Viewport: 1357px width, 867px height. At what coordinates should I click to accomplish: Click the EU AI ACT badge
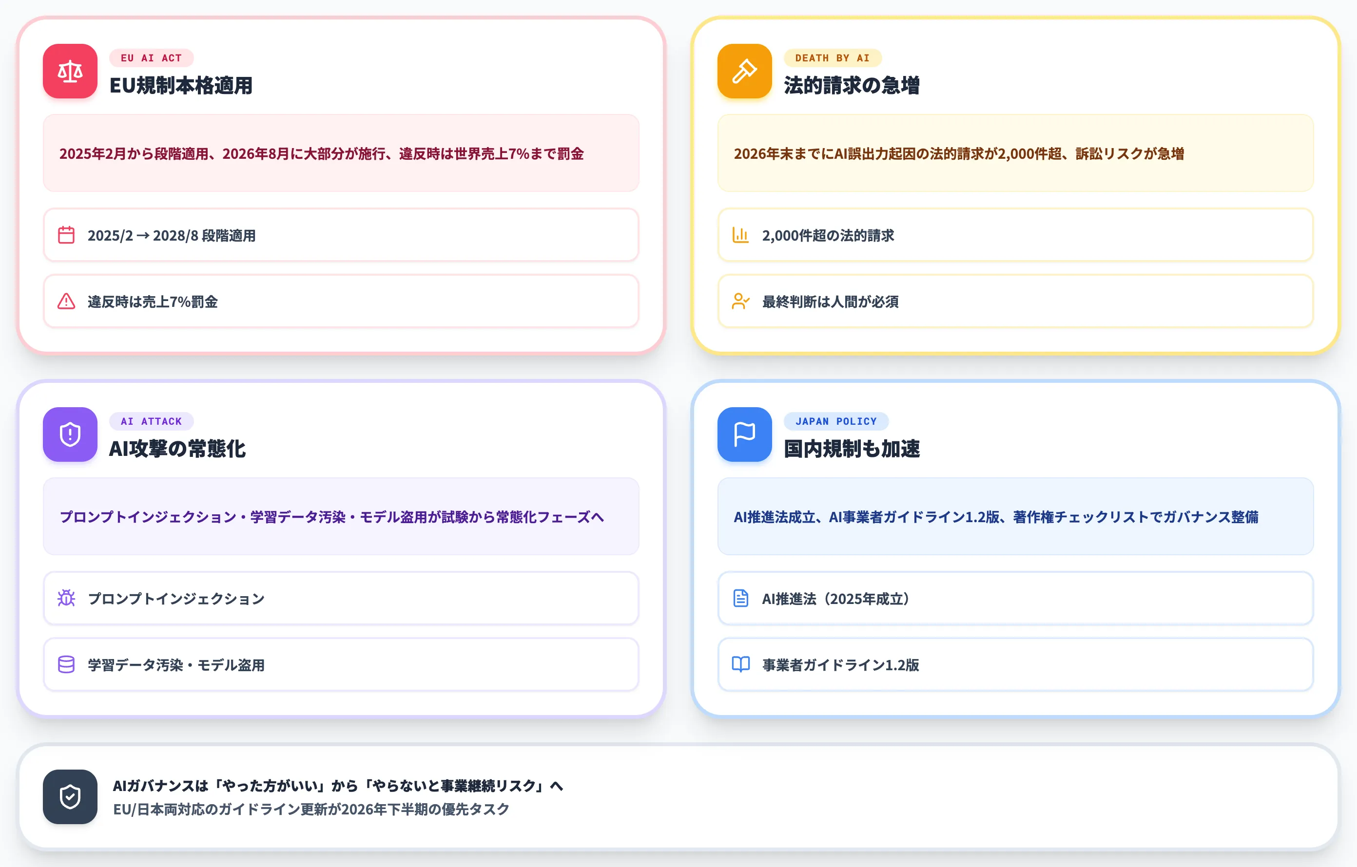tap(151, 58)
